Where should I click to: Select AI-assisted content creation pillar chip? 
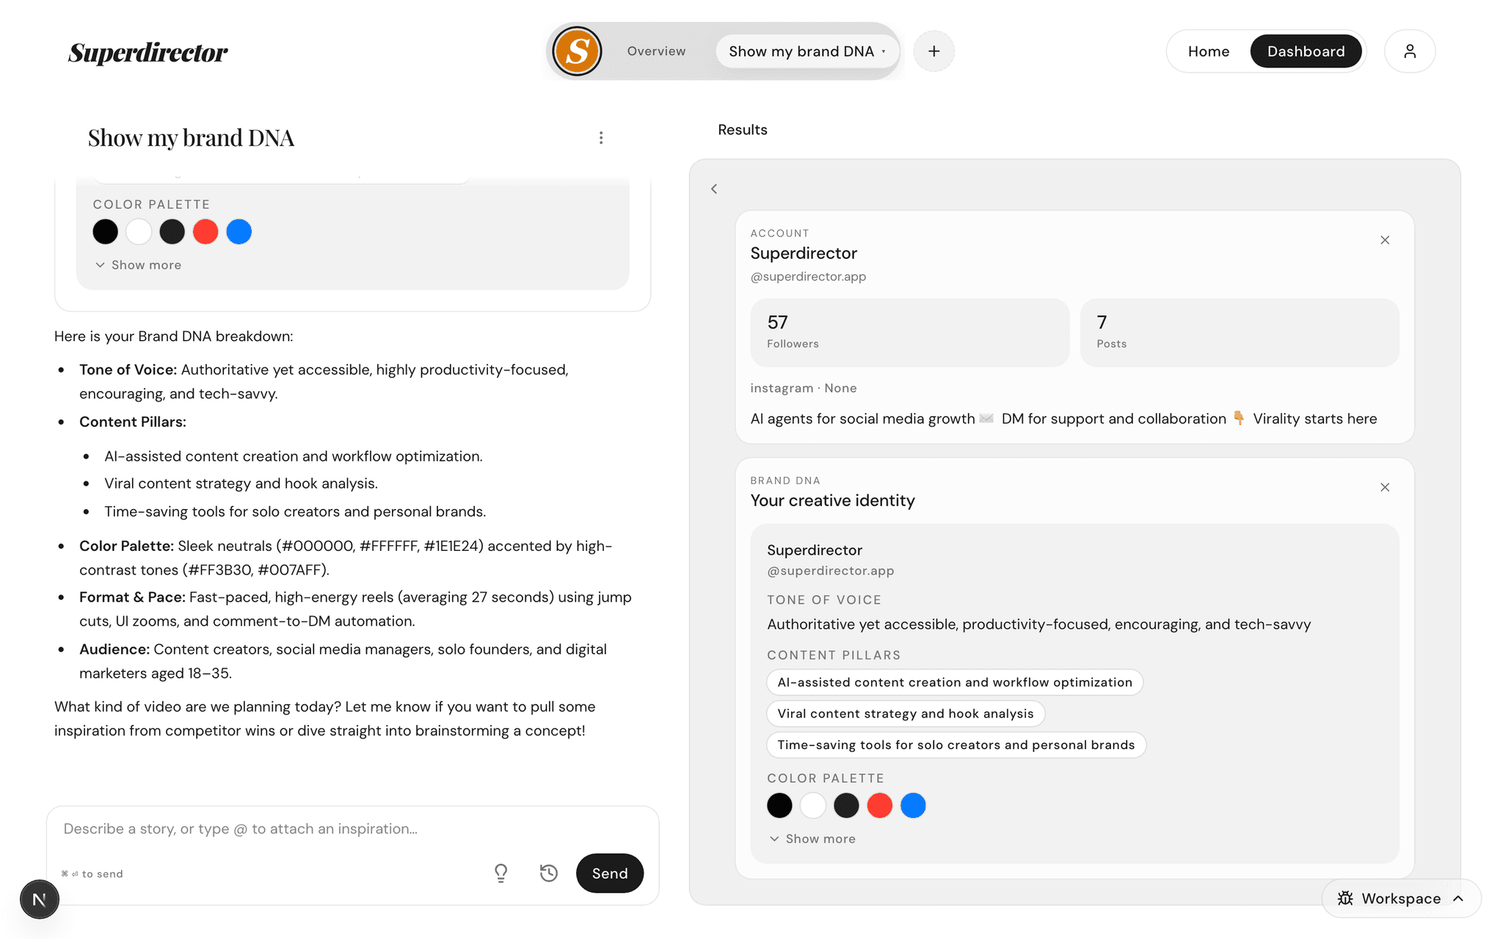click(955, 682)
